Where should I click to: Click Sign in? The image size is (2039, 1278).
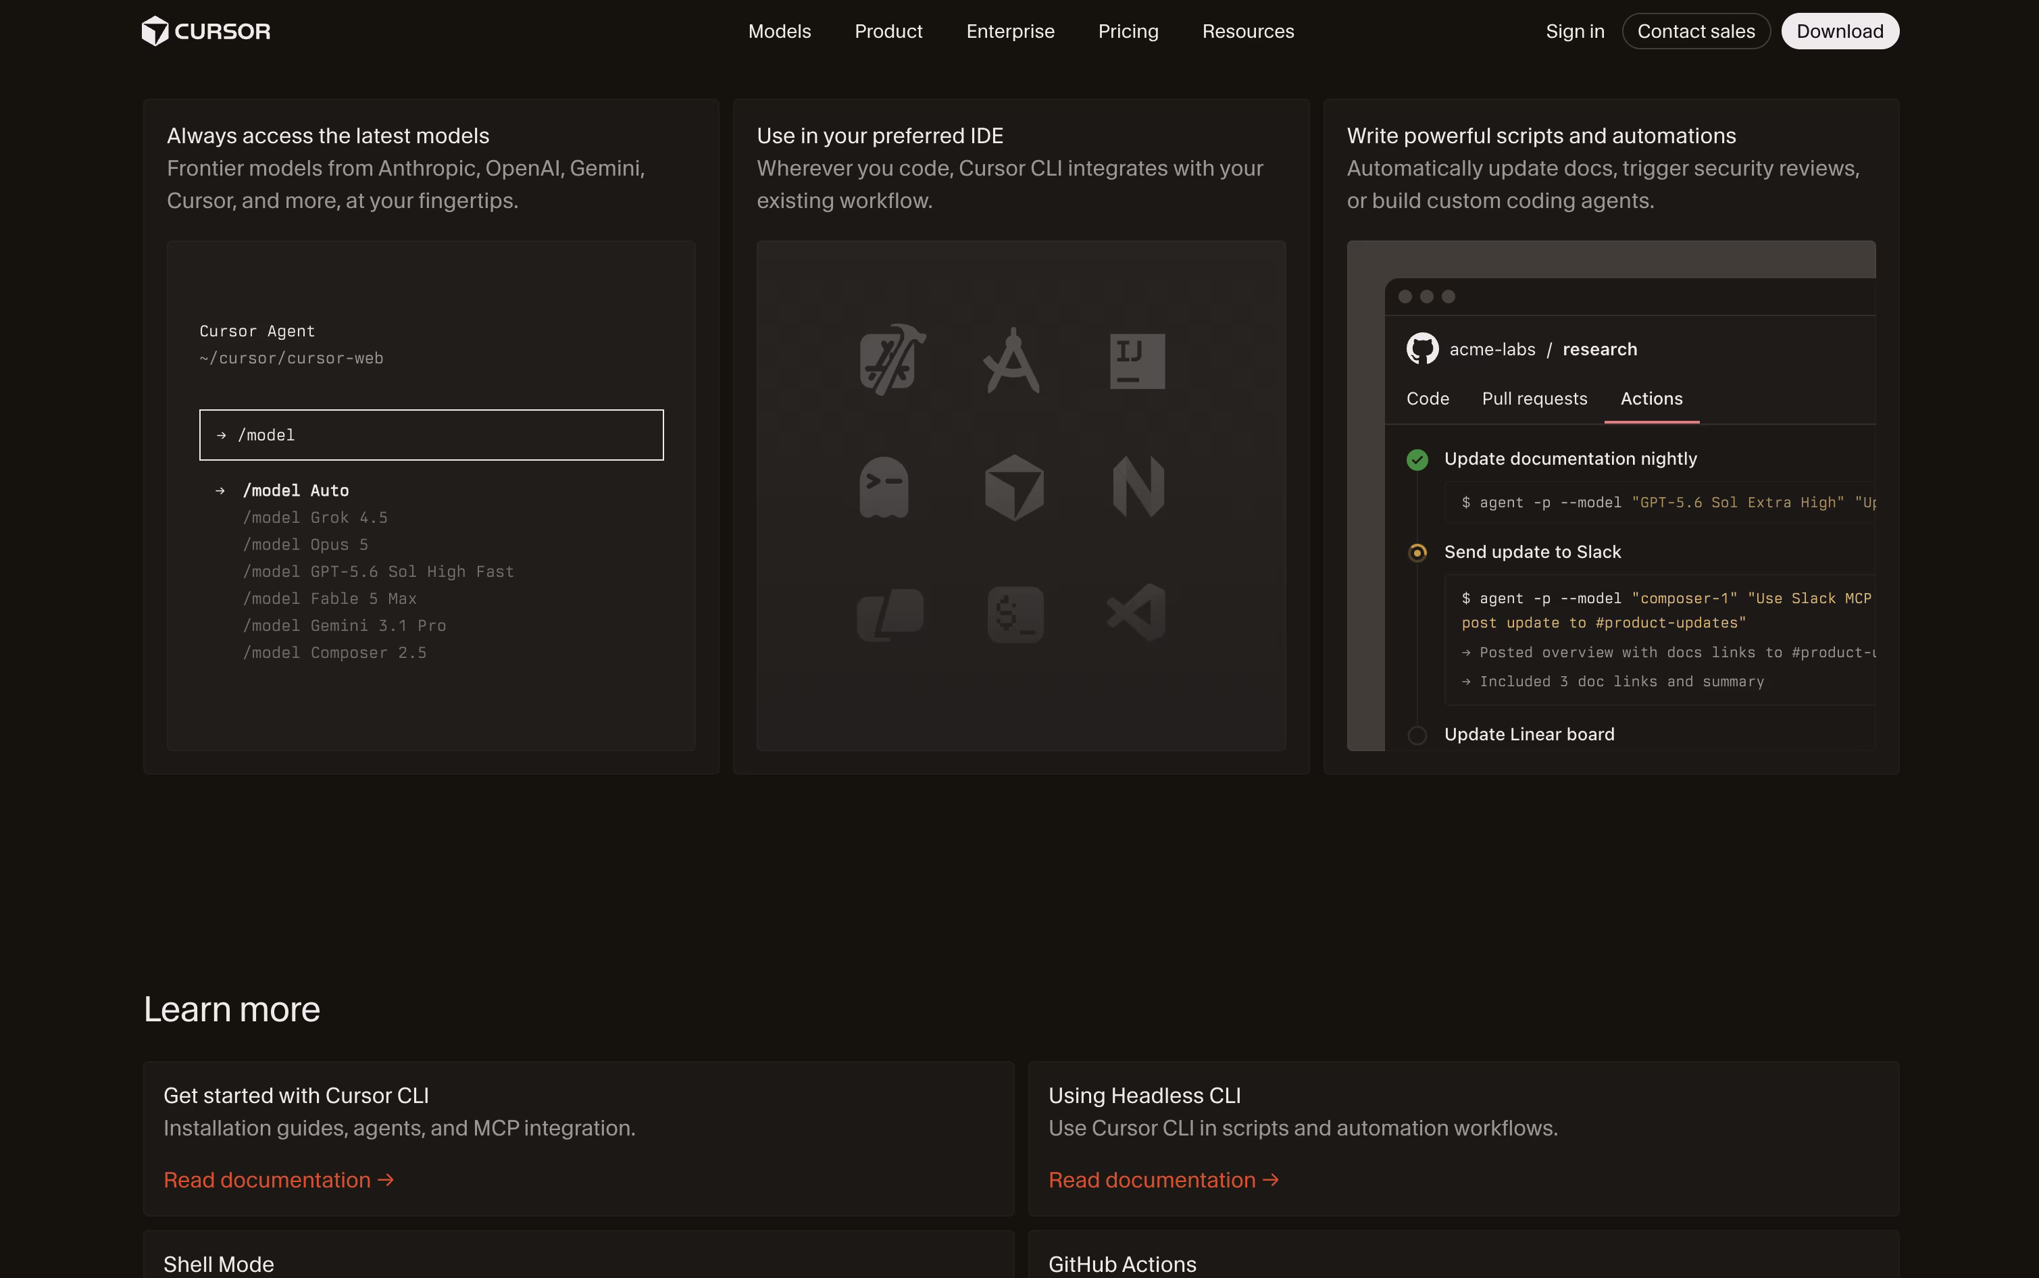1574,31
